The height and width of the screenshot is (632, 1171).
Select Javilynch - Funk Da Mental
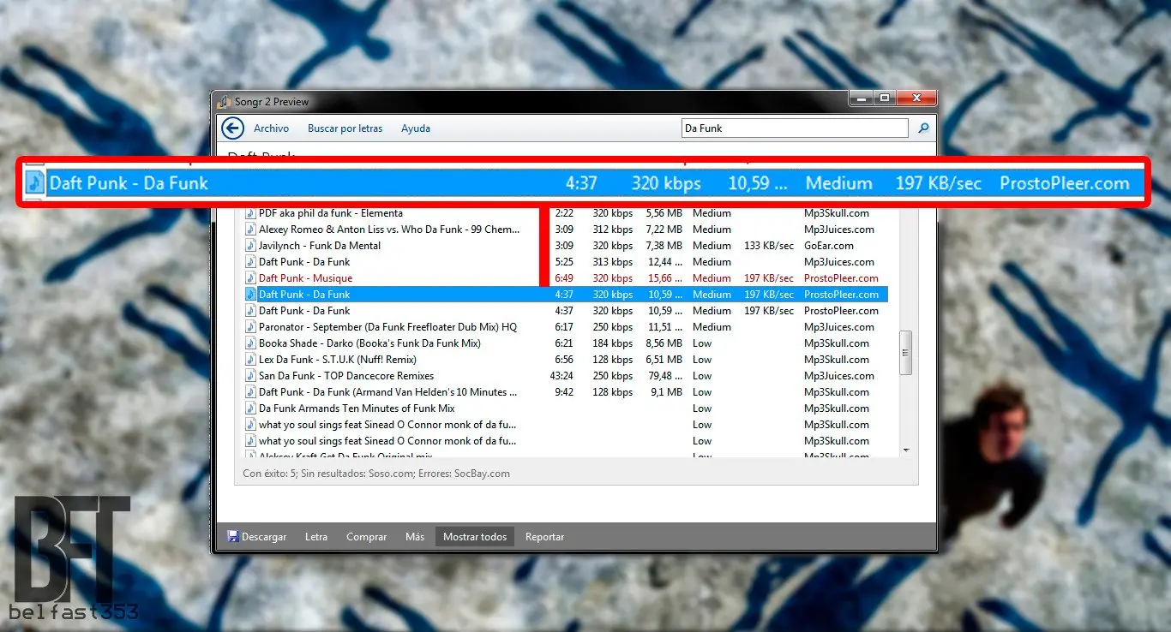tap(320, 246)
